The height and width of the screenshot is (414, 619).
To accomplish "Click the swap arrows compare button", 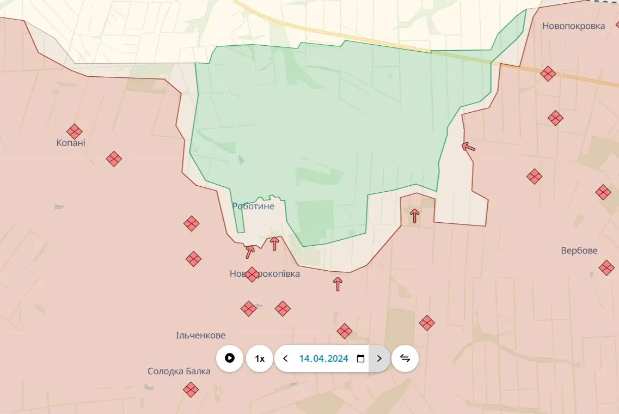I will pyautogui.click(x=405, y=358).
